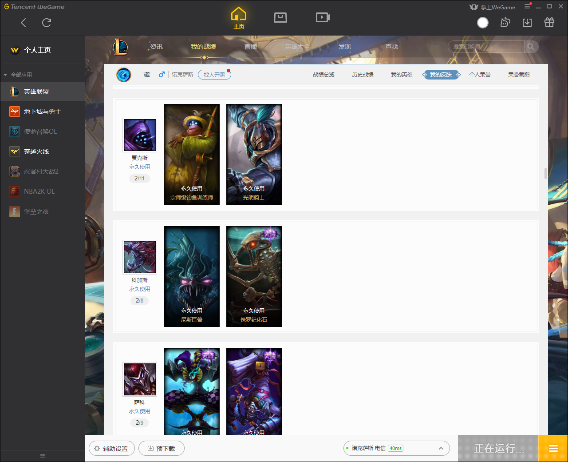Select 忍者村大战2 in the sidebar
This screenshot has height=462, width=568.
(42, 171)
